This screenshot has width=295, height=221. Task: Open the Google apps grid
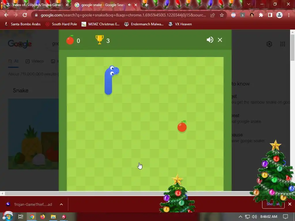pyautogui.click(x=283, y=44)
